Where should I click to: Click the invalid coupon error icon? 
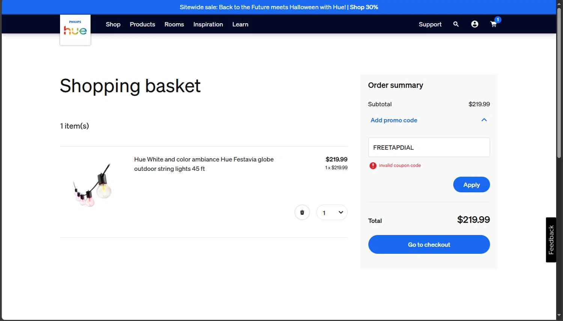point(373,166)
